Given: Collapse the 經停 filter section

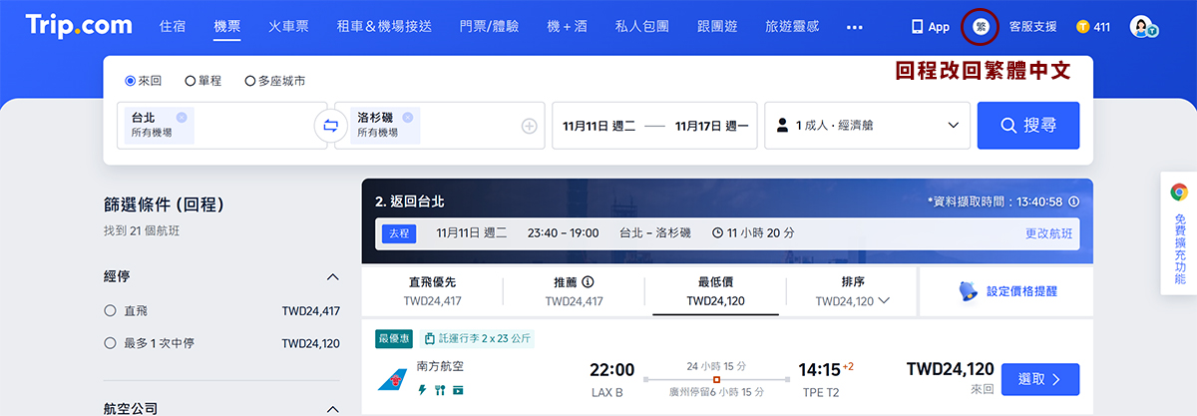Looking at the screenshot, I should (x=333, y=276).
